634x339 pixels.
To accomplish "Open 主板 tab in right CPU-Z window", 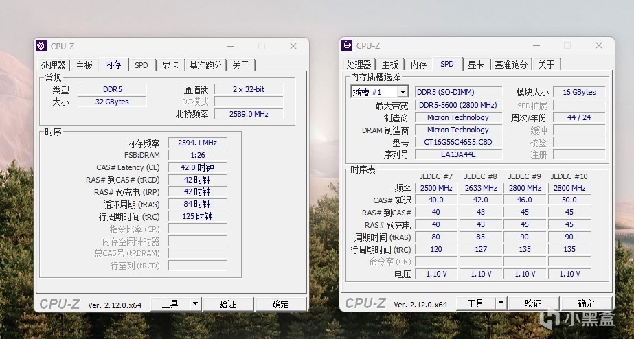I will tap(390, 65).
